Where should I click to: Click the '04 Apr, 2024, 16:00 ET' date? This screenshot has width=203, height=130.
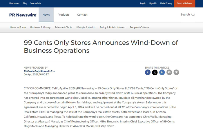(36, 74)
